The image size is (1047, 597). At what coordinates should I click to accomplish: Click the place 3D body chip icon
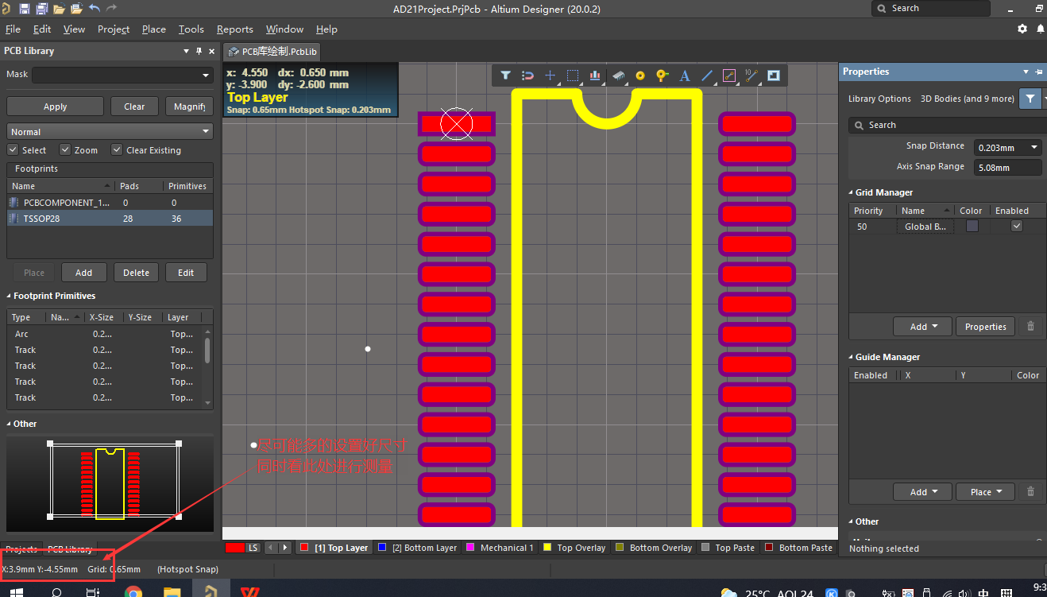[x=618, y=76]
